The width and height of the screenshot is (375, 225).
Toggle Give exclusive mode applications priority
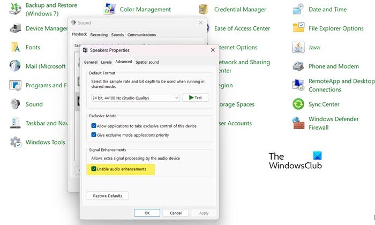pos(94,134)
